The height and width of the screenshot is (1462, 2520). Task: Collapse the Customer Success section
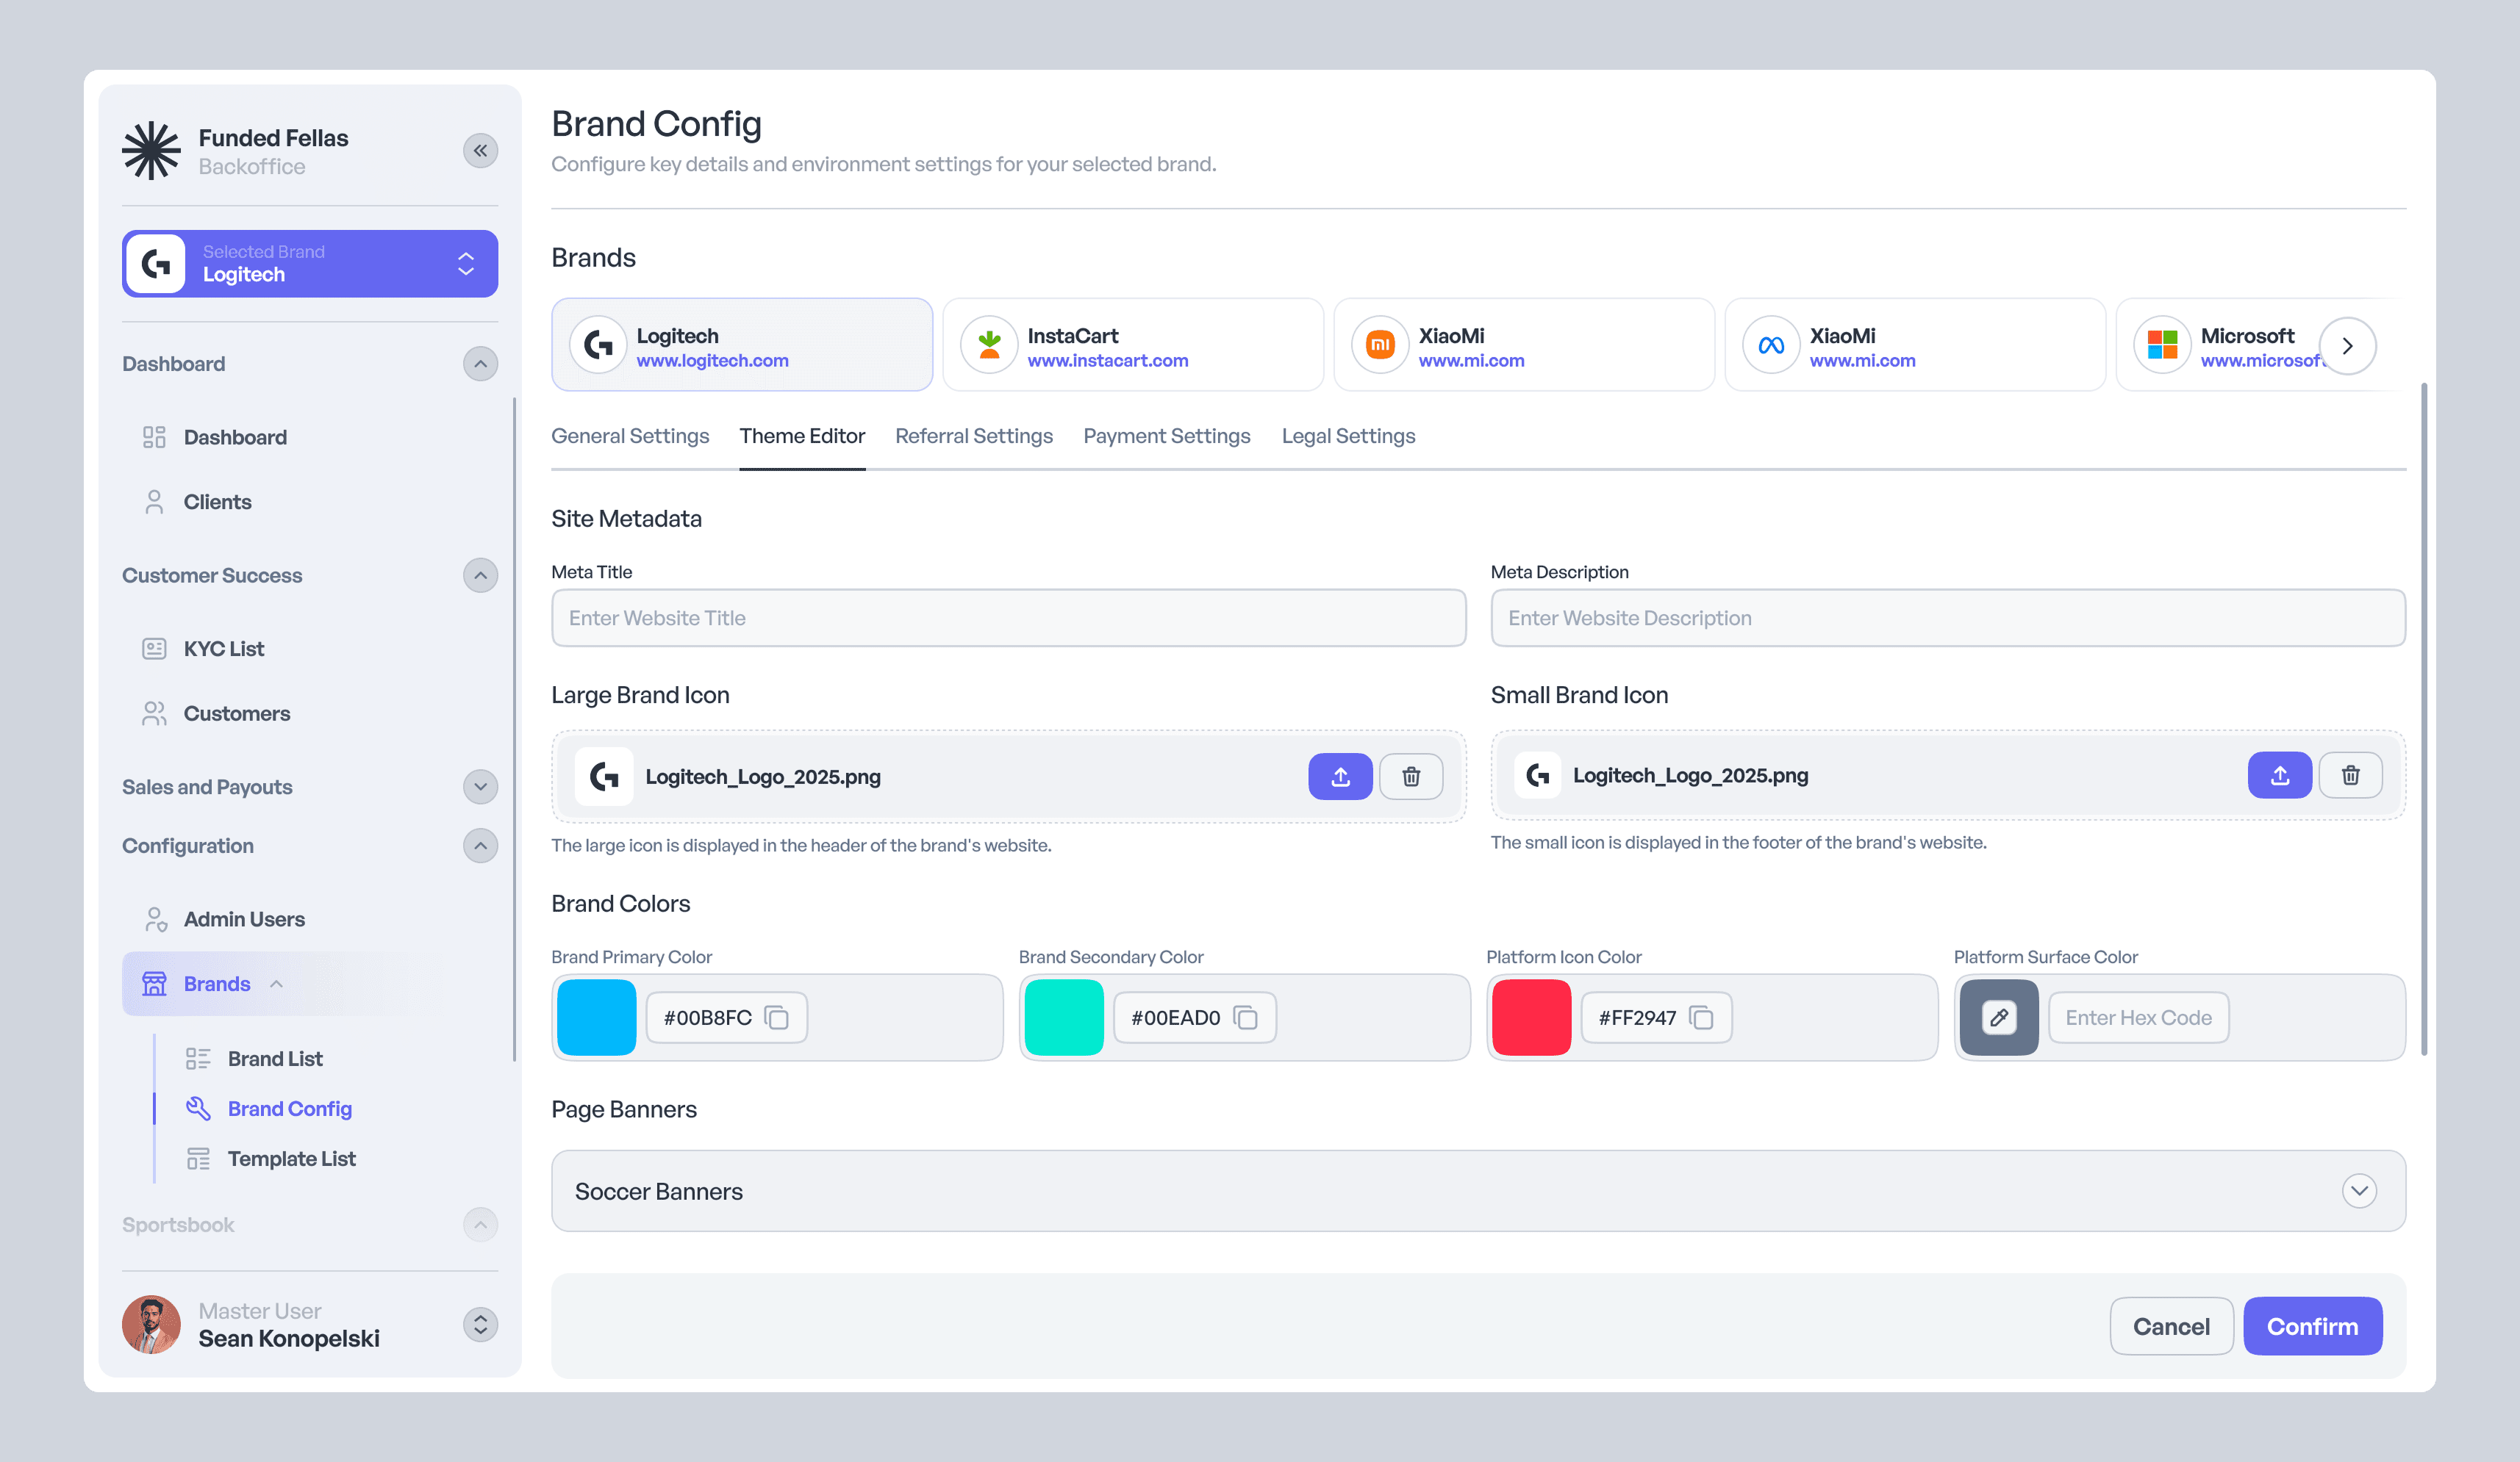[480, 575]
